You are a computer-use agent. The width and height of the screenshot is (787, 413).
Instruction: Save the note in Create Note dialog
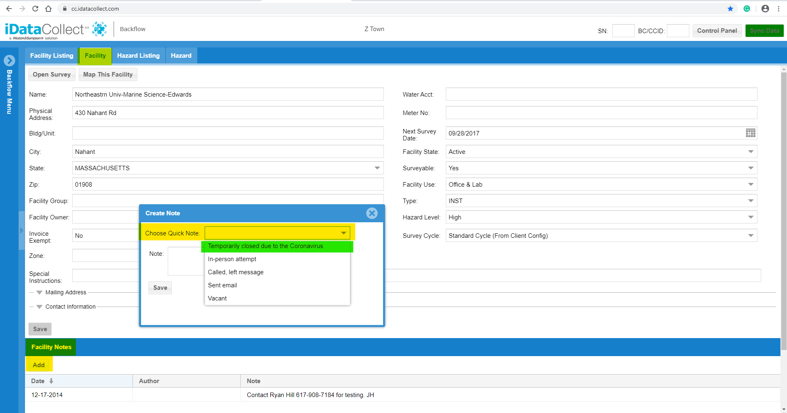click(160, 288)
